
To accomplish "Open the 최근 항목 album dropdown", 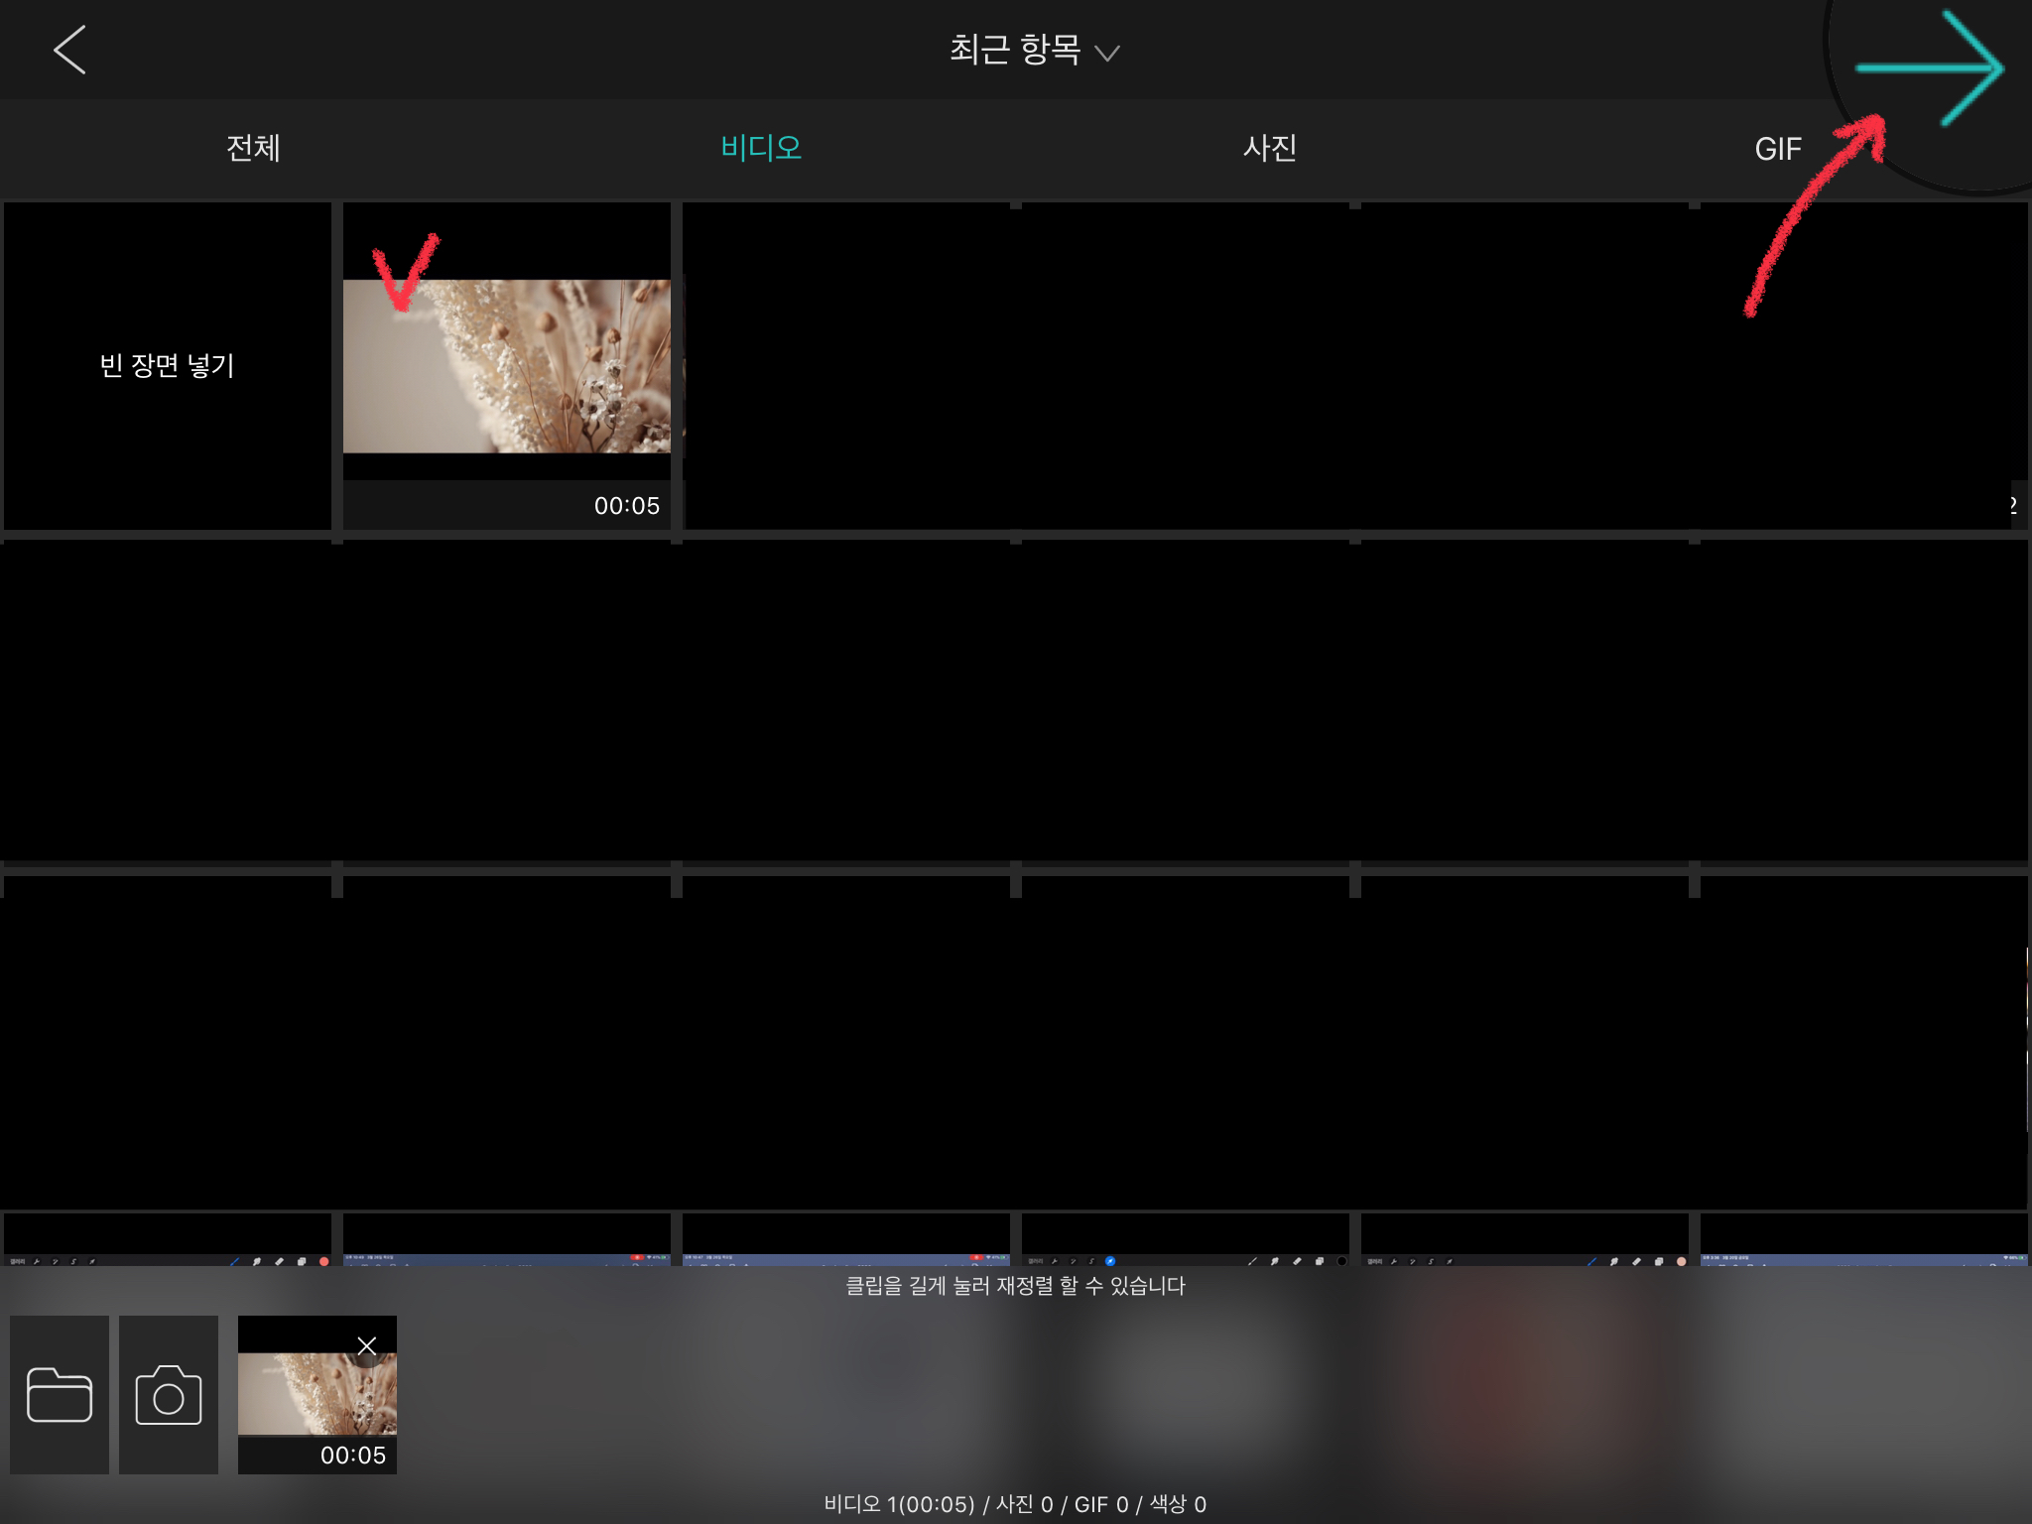I will (1014, 50).
